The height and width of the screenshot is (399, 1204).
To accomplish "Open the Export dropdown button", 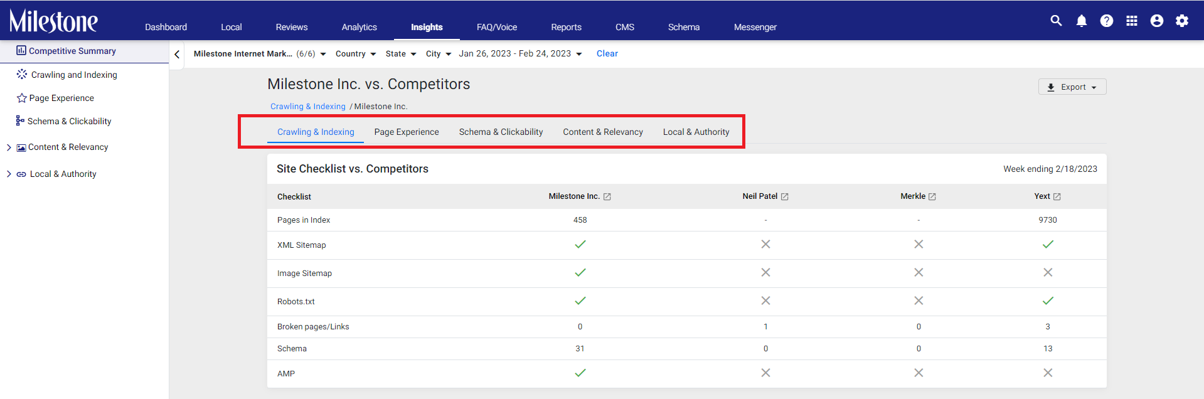I will click(1072, 87).
